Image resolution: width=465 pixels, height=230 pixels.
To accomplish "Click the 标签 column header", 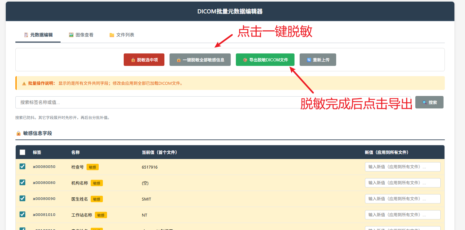I will [x=37, y=152].
